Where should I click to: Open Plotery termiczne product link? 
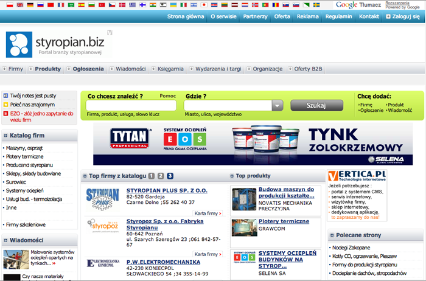284,221
